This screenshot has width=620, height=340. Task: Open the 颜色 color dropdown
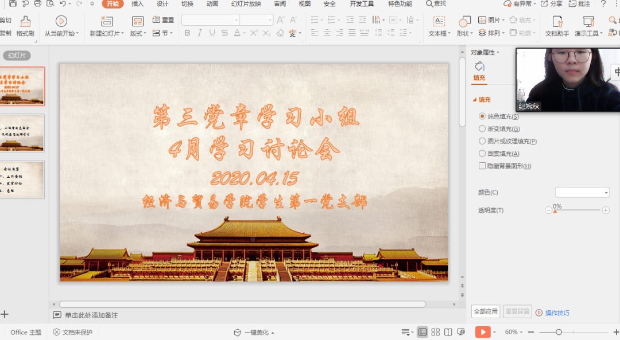click(x=582, y=192)
